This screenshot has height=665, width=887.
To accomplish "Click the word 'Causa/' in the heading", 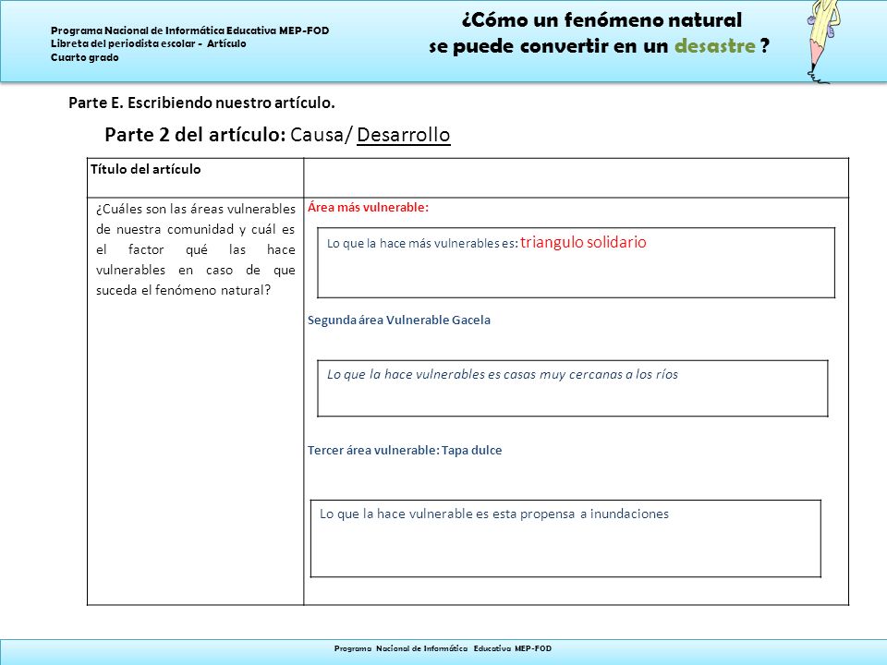I will coord(322,135).
